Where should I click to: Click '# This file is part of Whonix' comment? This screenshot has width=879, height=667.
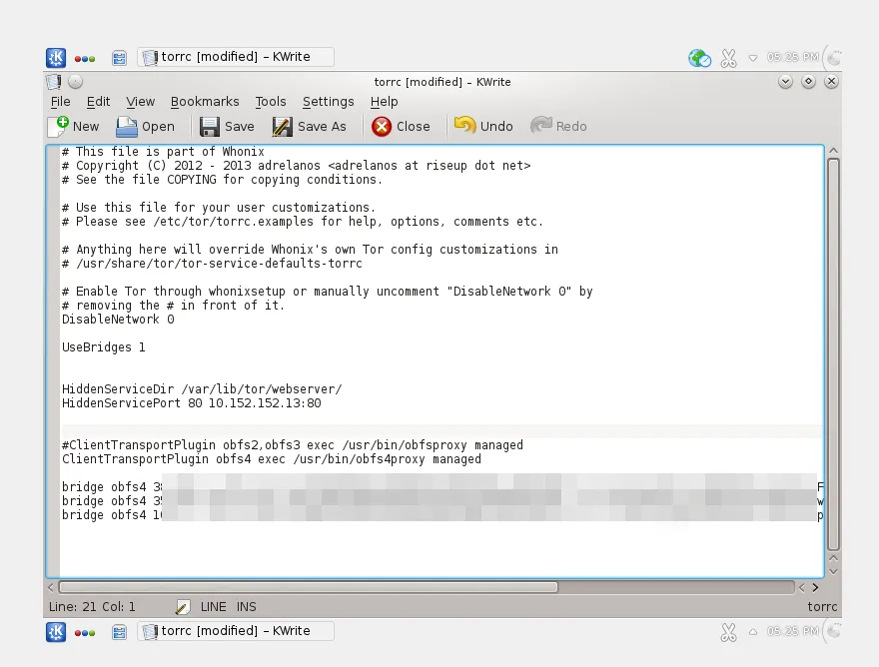pyautogui.click(x=163, y=152)
